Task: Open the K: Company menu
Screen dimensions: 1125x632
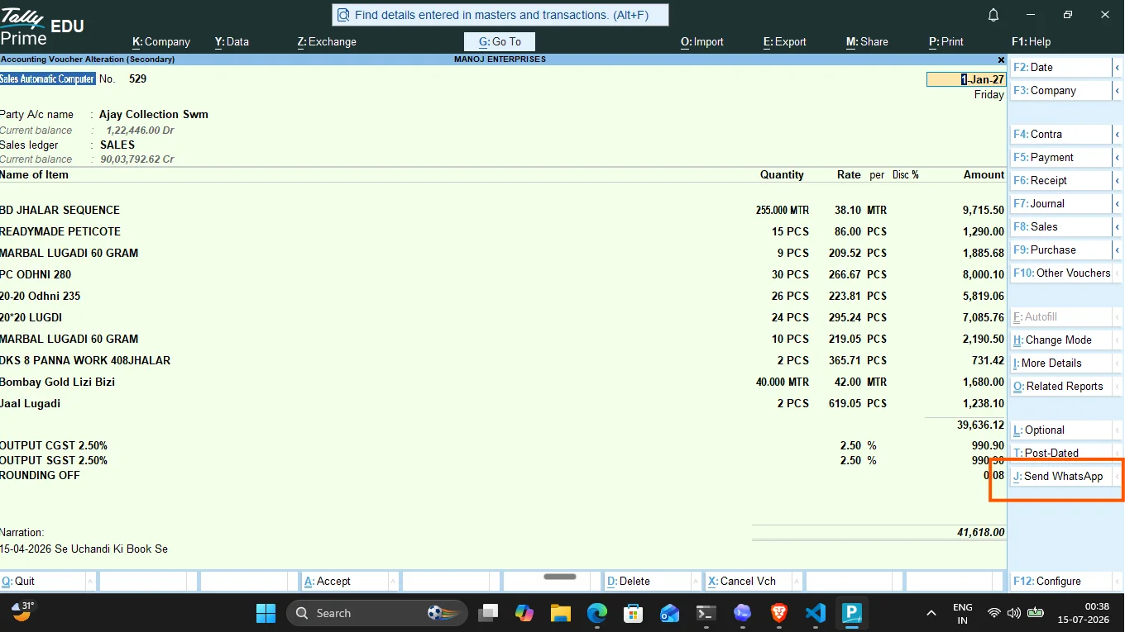Action: 161,41
